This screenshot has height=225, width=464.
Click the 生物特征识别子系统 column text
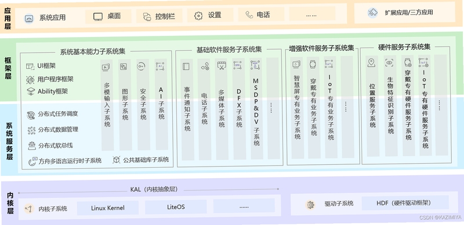[x=391, y=105]
